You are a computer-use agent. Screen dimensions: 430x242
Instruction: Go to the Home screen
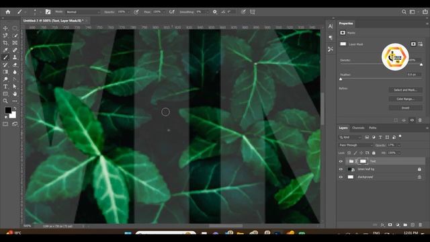(x=8, y=12)
